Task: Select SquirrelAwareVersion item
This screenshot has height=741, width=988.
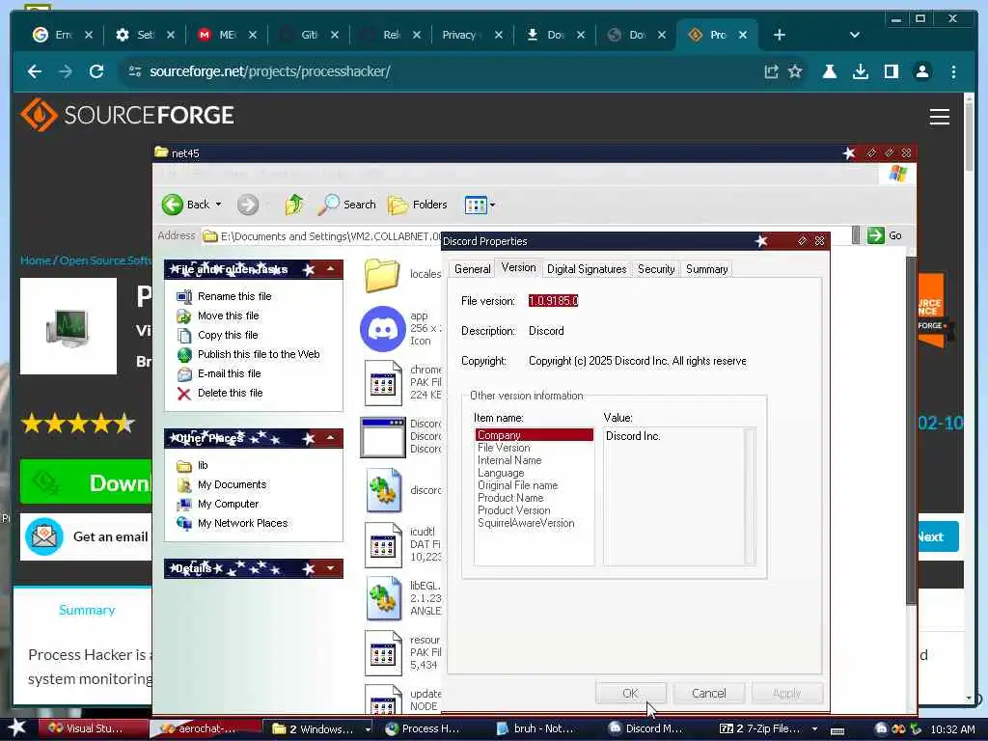Action: (526, 523)
